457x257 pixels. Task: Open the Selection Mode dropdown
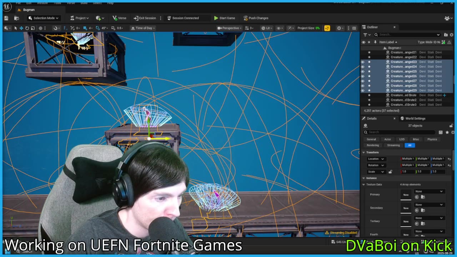[43, 18]
